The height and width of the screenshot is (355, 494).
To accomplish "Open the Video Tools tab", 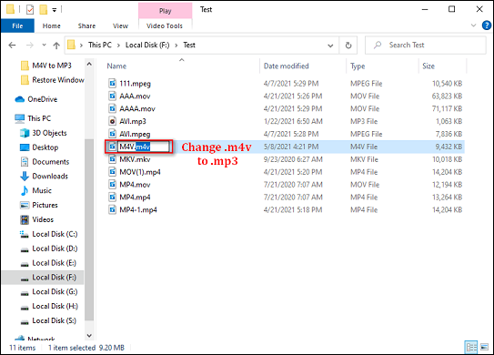I will [165, 25].
